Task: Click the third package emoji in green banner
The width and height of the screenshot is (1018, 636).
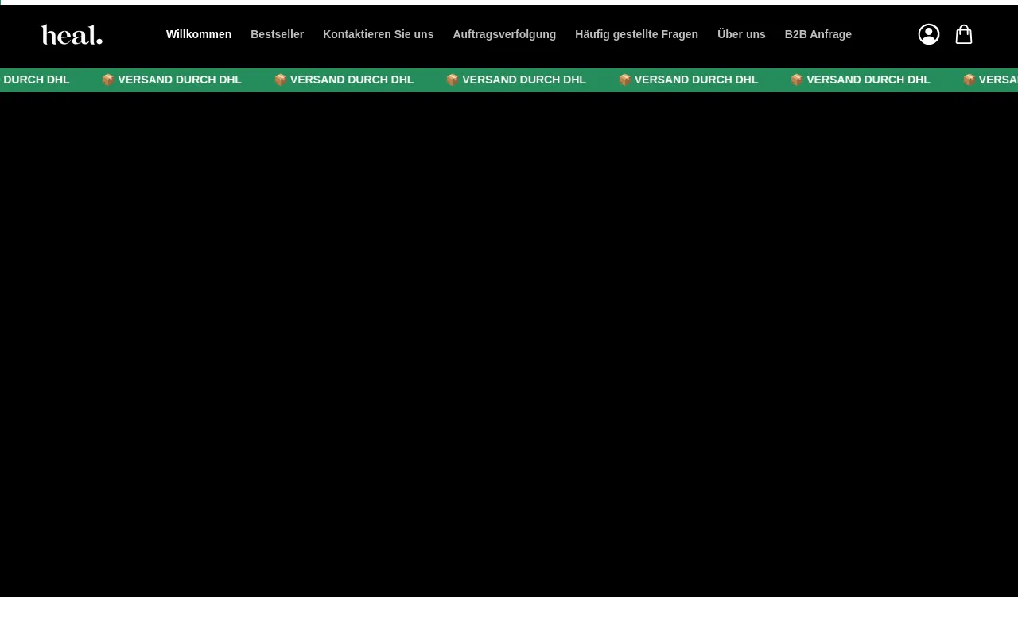Action: click(x=453, y=79)
